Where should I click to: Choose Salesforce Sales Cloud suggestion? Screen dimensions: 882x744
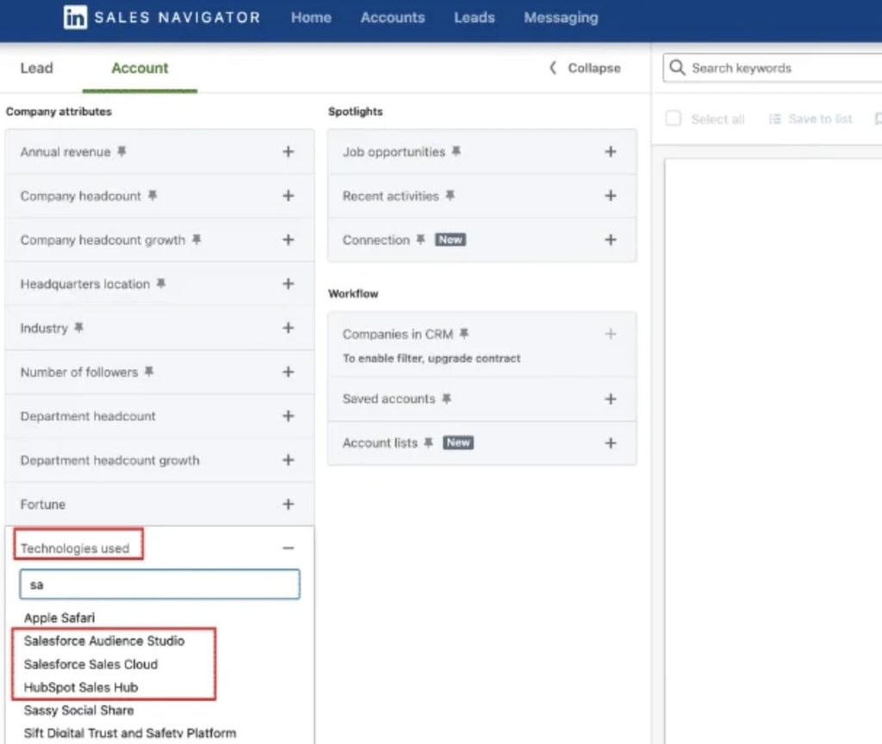pyautogui.click(x=90, y=664)
